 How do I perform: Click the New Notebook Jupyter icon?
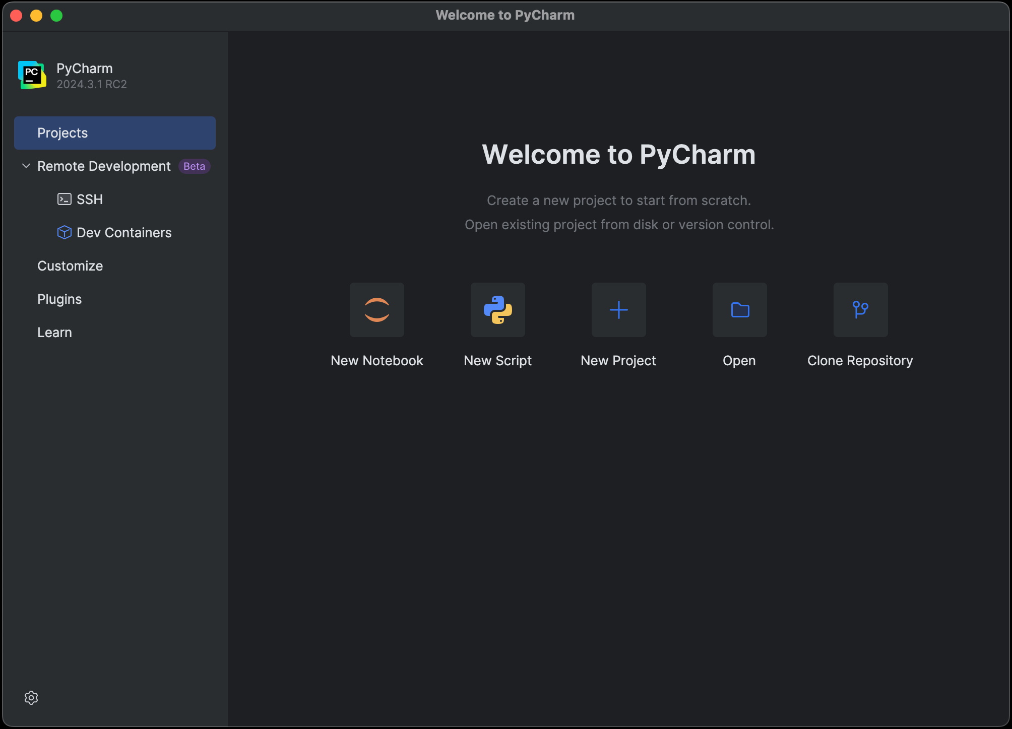point(377,310)
